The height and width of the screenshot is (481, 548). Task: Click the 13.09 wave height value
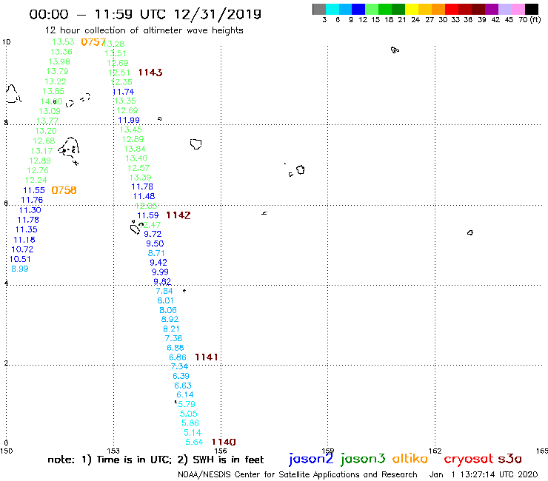tap(50, 111)
